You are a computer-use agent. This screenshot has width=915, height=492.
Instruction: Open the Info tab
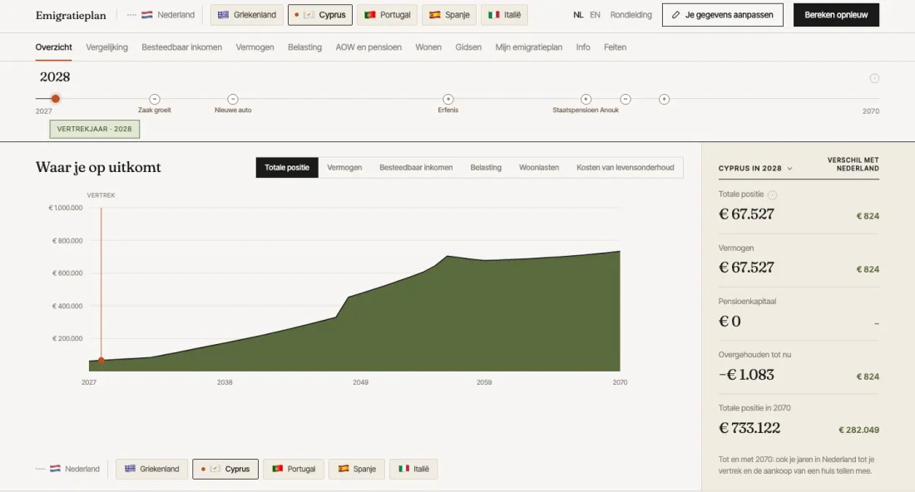pyautogui.click(x=583, y=47)
